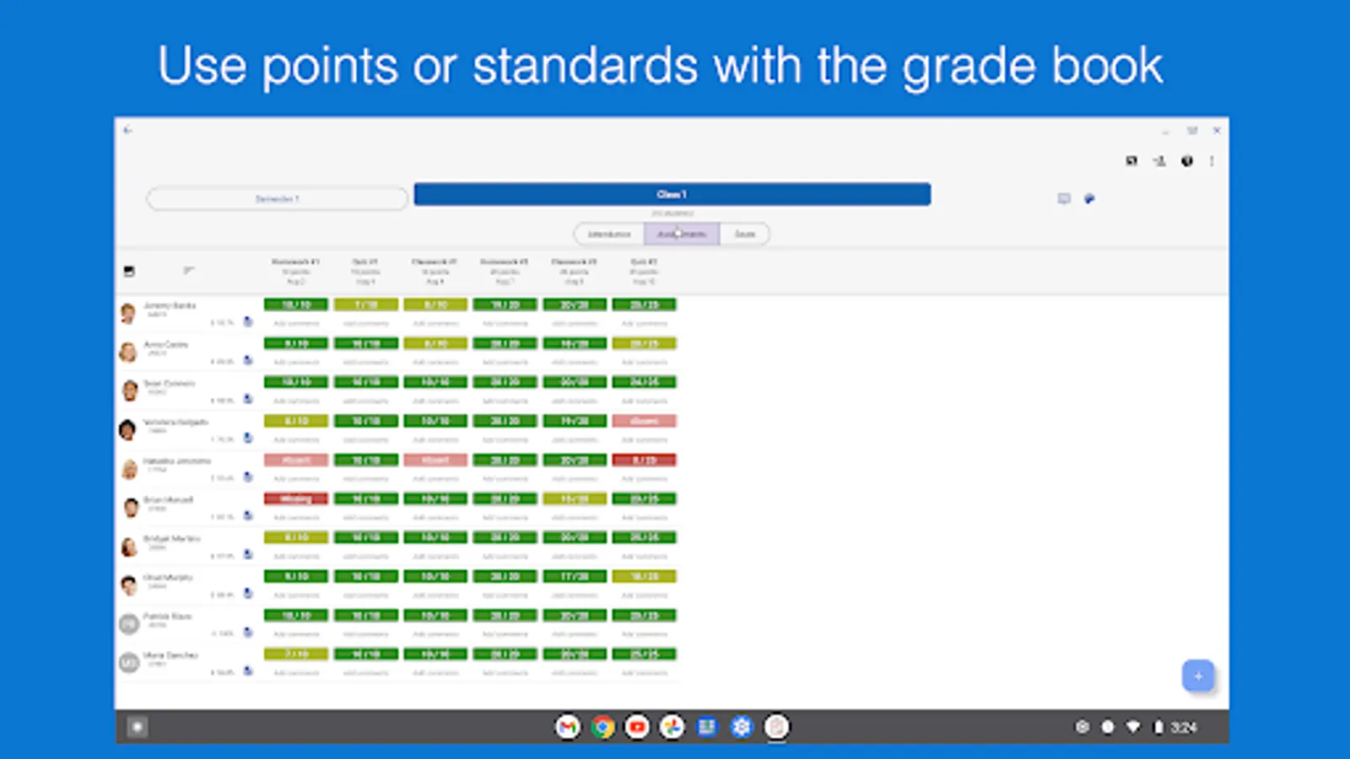Image resolution: width=1350 pixels, height=759 pixels.
Task: Click the square export icon in header
Action: click(x=1131, y=161)
